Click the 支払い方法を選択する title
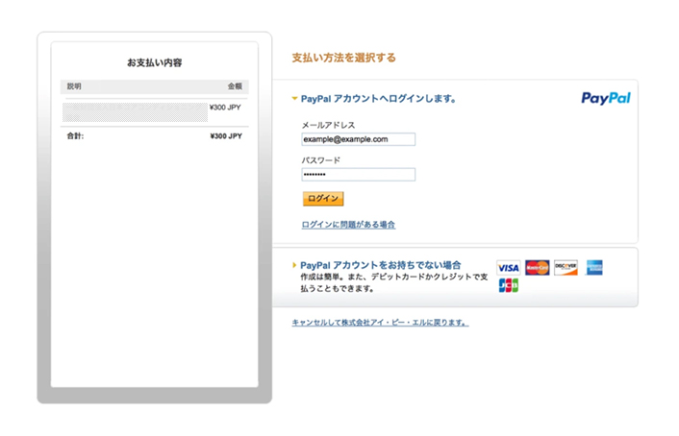Viewport: 679px width, 436px height. [344, 58]
